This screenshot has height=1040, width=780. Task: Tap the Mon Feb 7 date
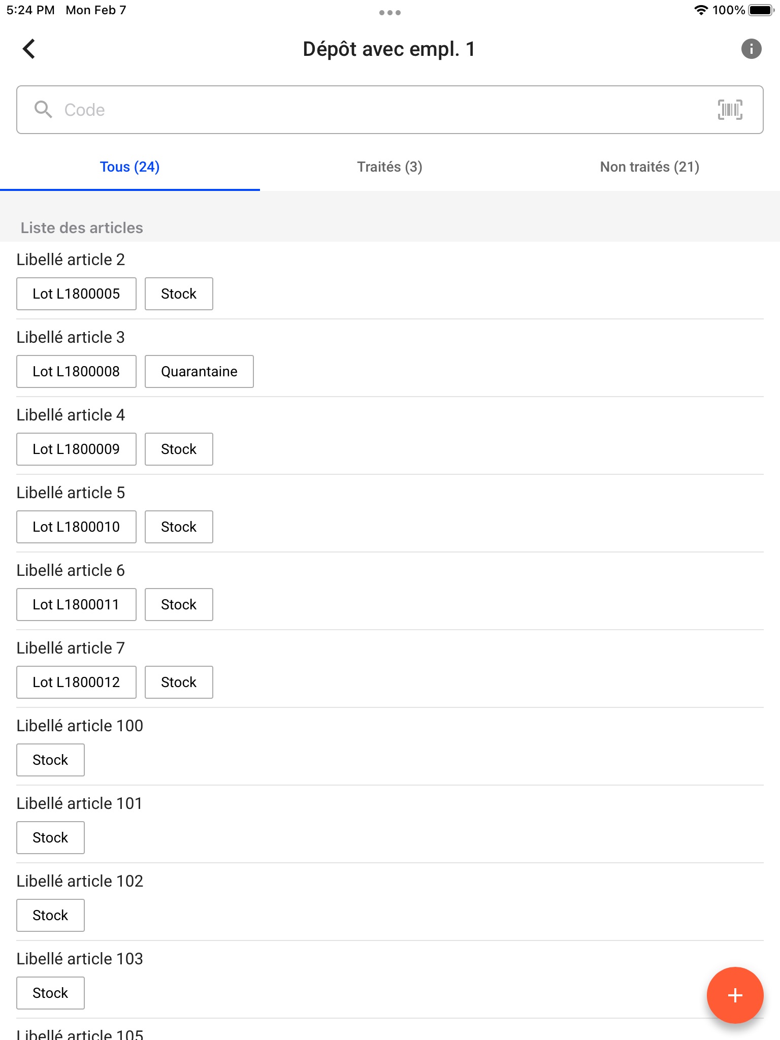click(96, 10)
